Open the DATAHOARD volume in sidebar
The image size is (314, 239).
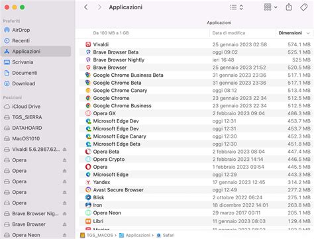point(36,128)
